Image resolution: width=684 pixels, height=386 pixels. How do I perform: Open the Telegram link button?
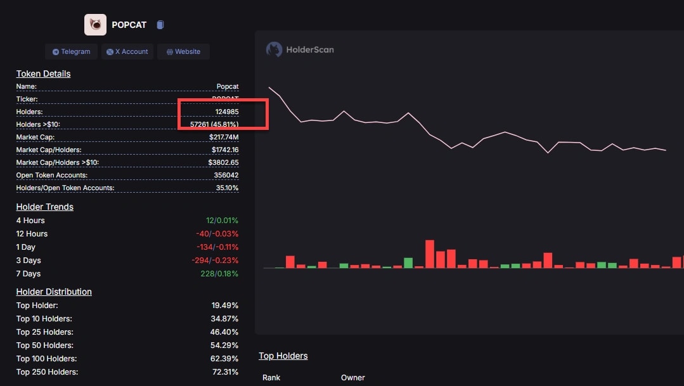point(71,51)
